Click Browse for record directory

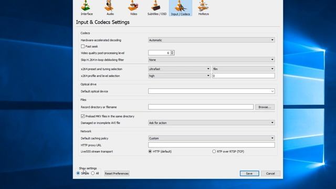click(265, 107)
